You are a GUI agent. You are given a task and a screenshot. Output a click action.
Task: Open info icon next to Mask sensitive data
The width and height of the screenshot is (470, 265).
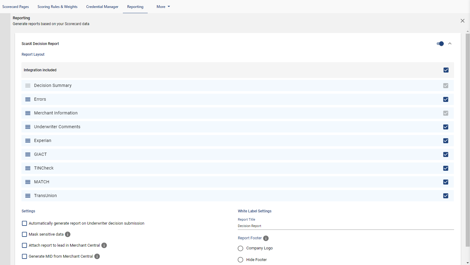point(68,234)
